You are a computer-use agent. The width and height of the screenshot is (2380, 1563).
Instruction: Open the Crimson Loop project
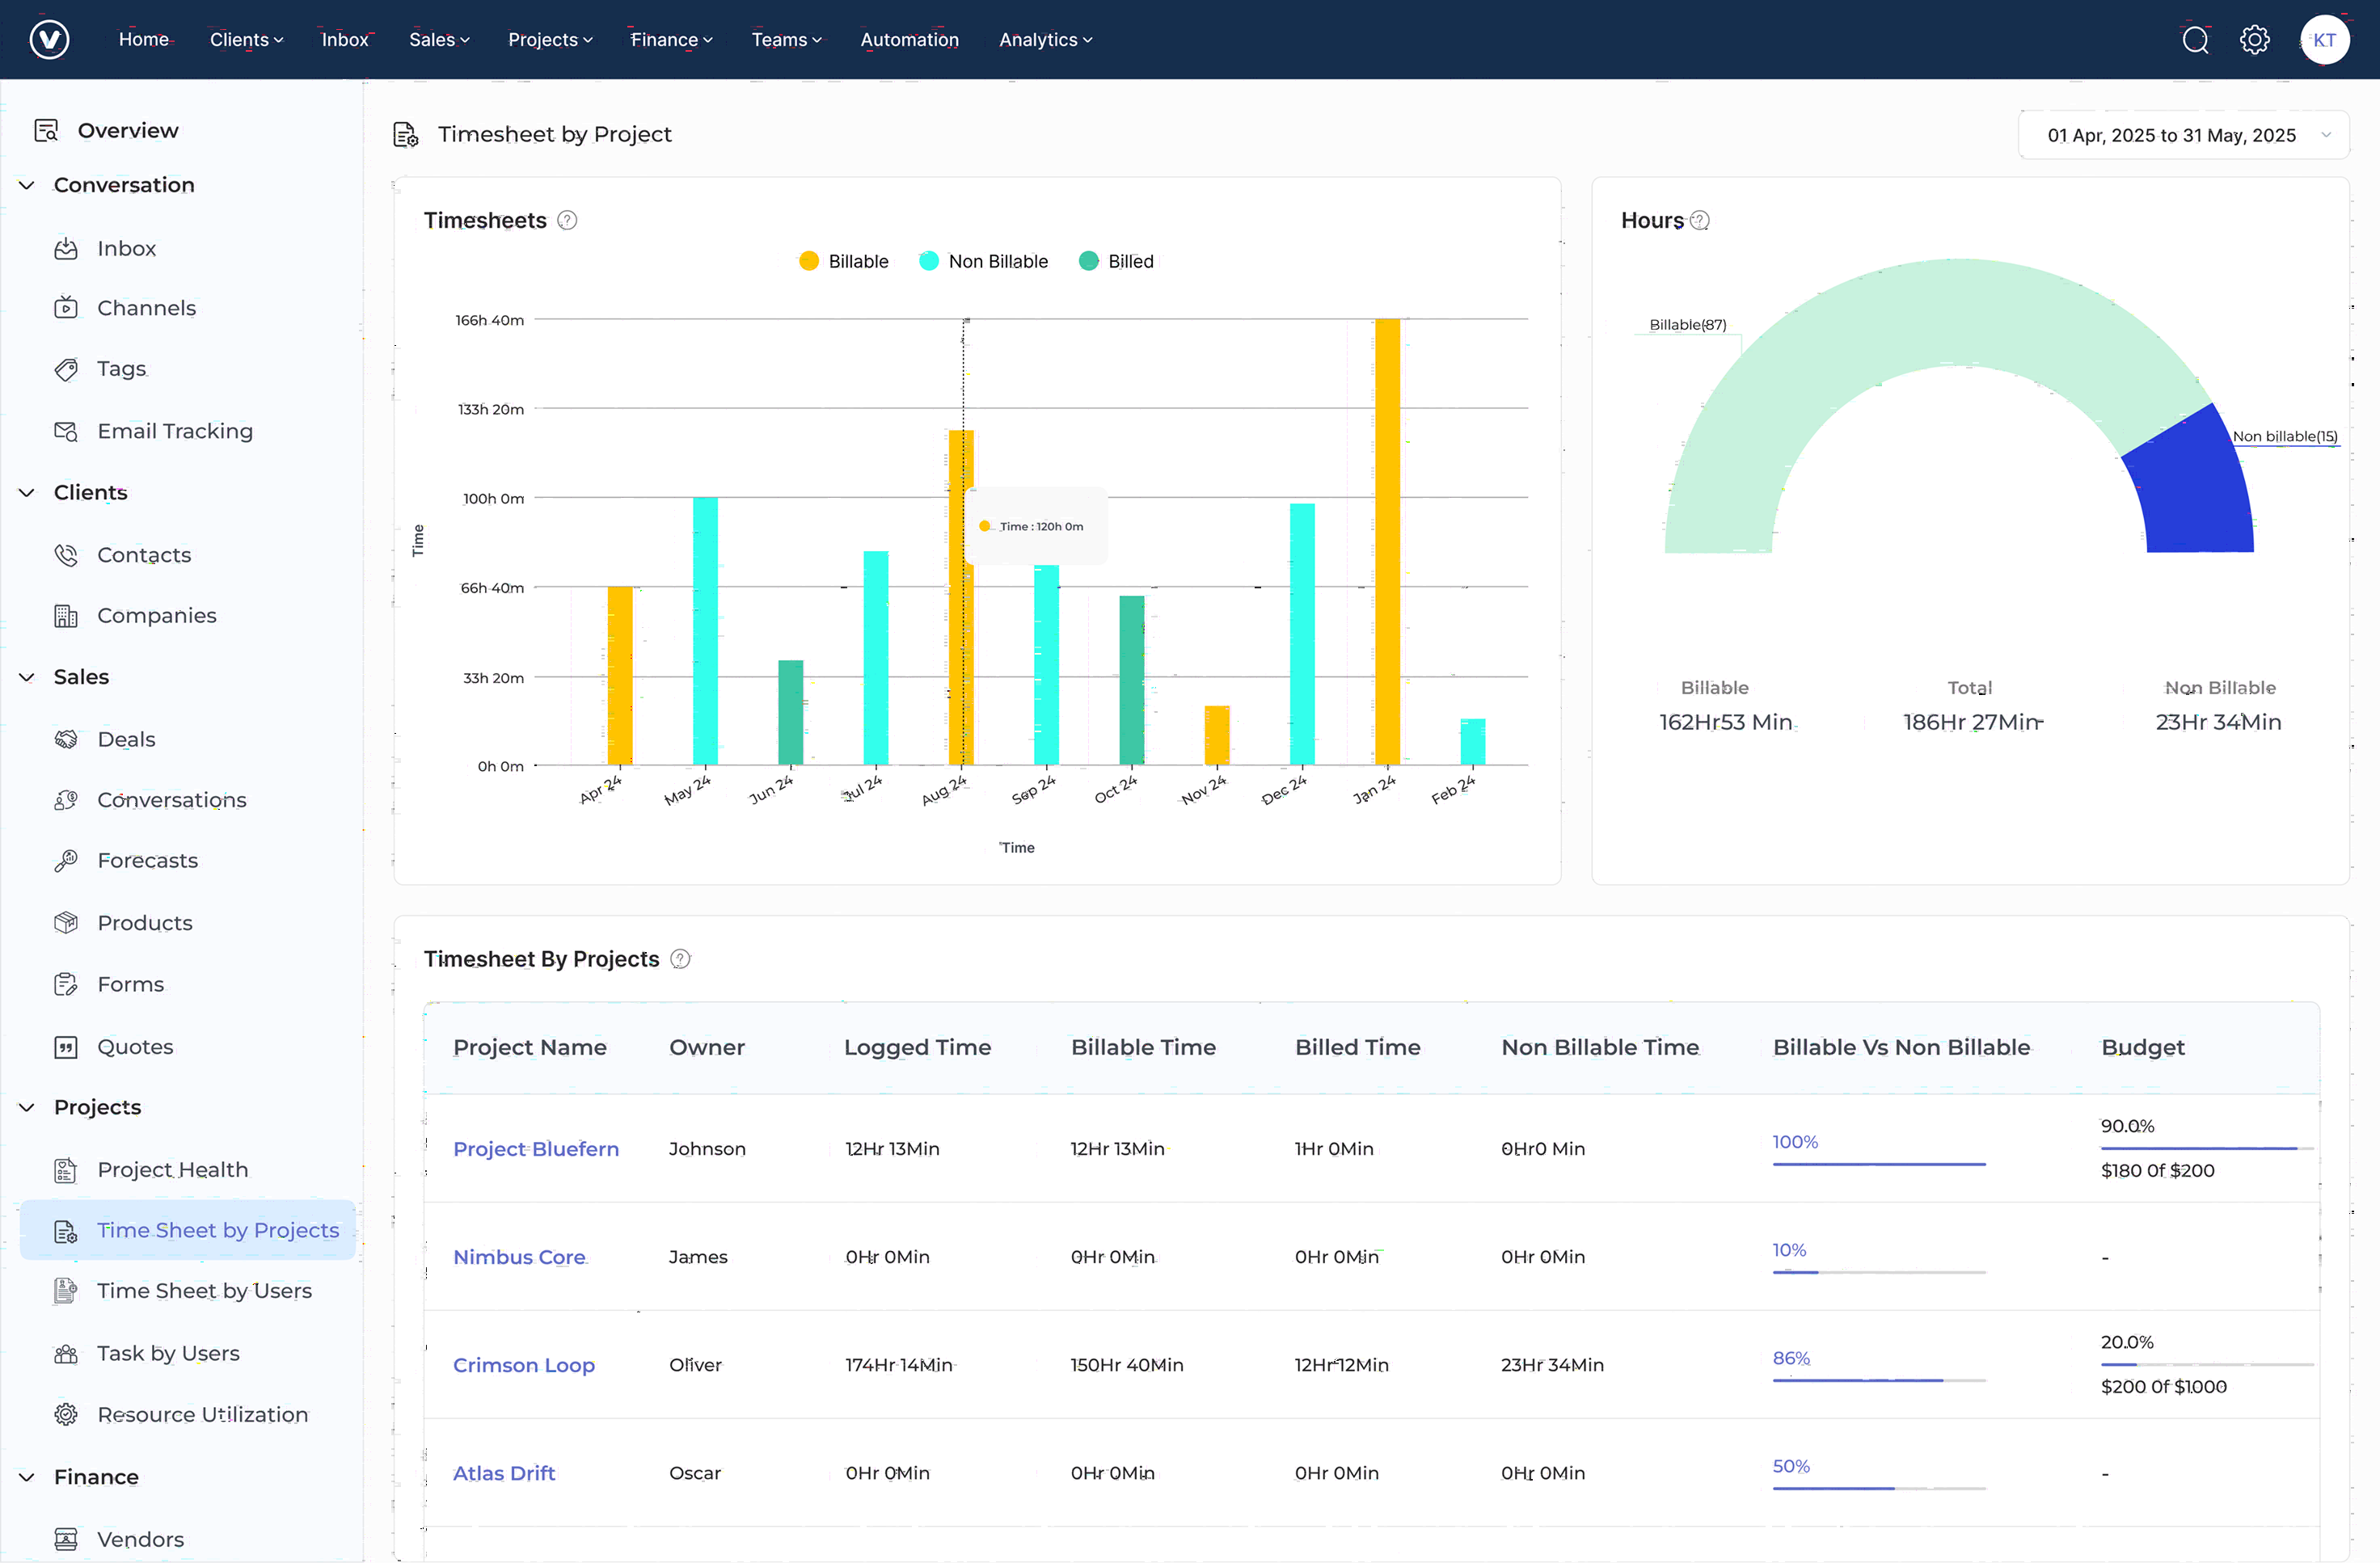(523, 1364)
